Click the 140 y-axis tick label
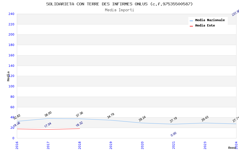This screenshot has width=239, height=155. 11,66
